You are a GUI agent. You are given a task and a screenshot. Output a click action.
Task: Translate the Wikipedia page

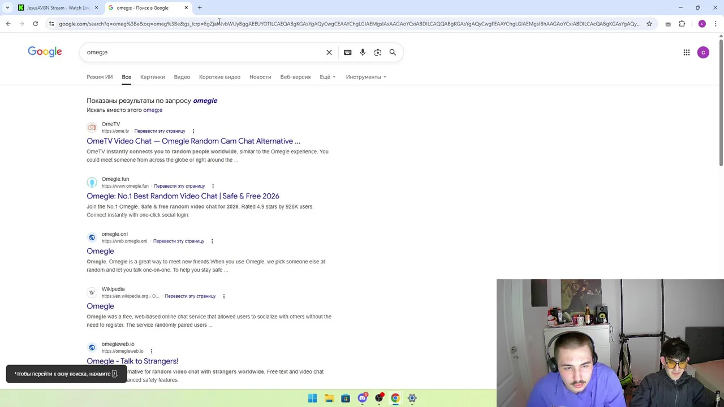tap(190, 296)
